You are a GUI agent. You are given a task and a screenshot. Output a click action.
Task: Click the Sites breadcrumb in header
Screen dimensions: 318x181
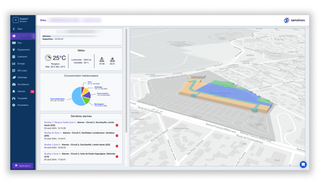[x=43, y=20]
